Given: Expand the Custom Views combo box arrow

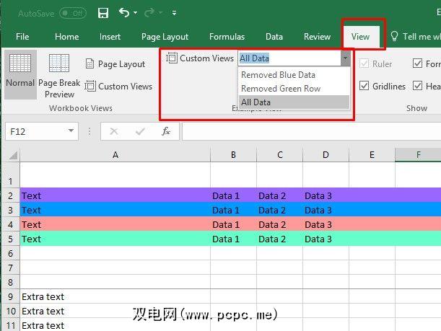Looking at the screenshot, I should tap(345, 58).
